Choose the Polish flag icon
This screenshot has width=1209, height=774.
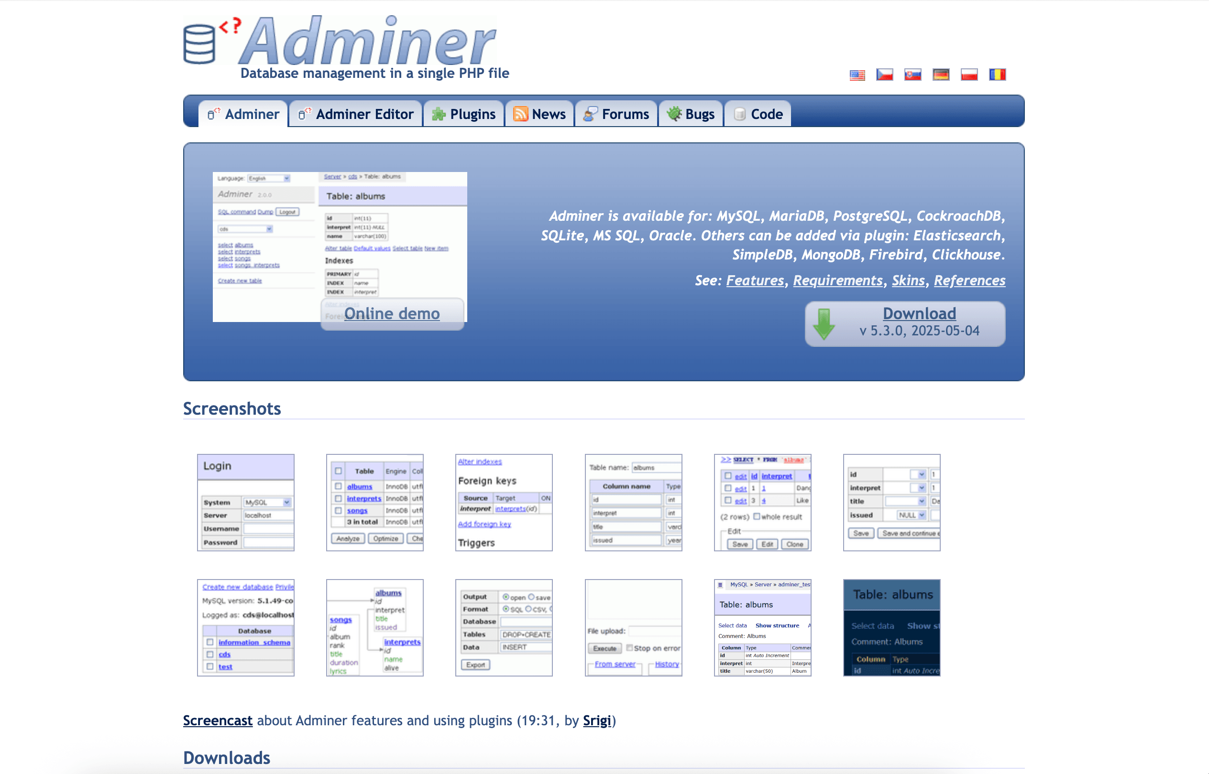click(969, 75)
